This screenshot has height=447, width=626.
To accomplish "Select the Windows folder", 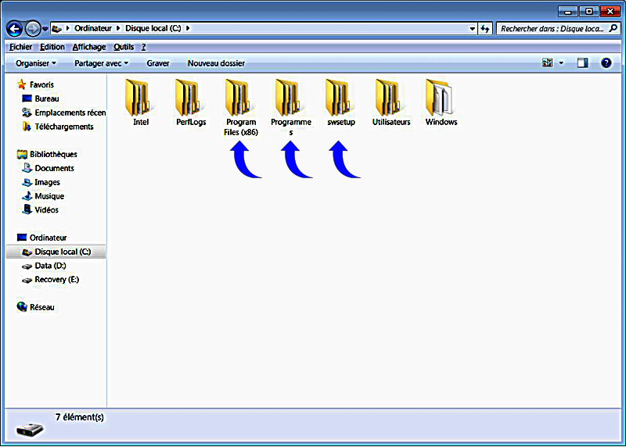I will pyautogui.click(x=441, y=103).
